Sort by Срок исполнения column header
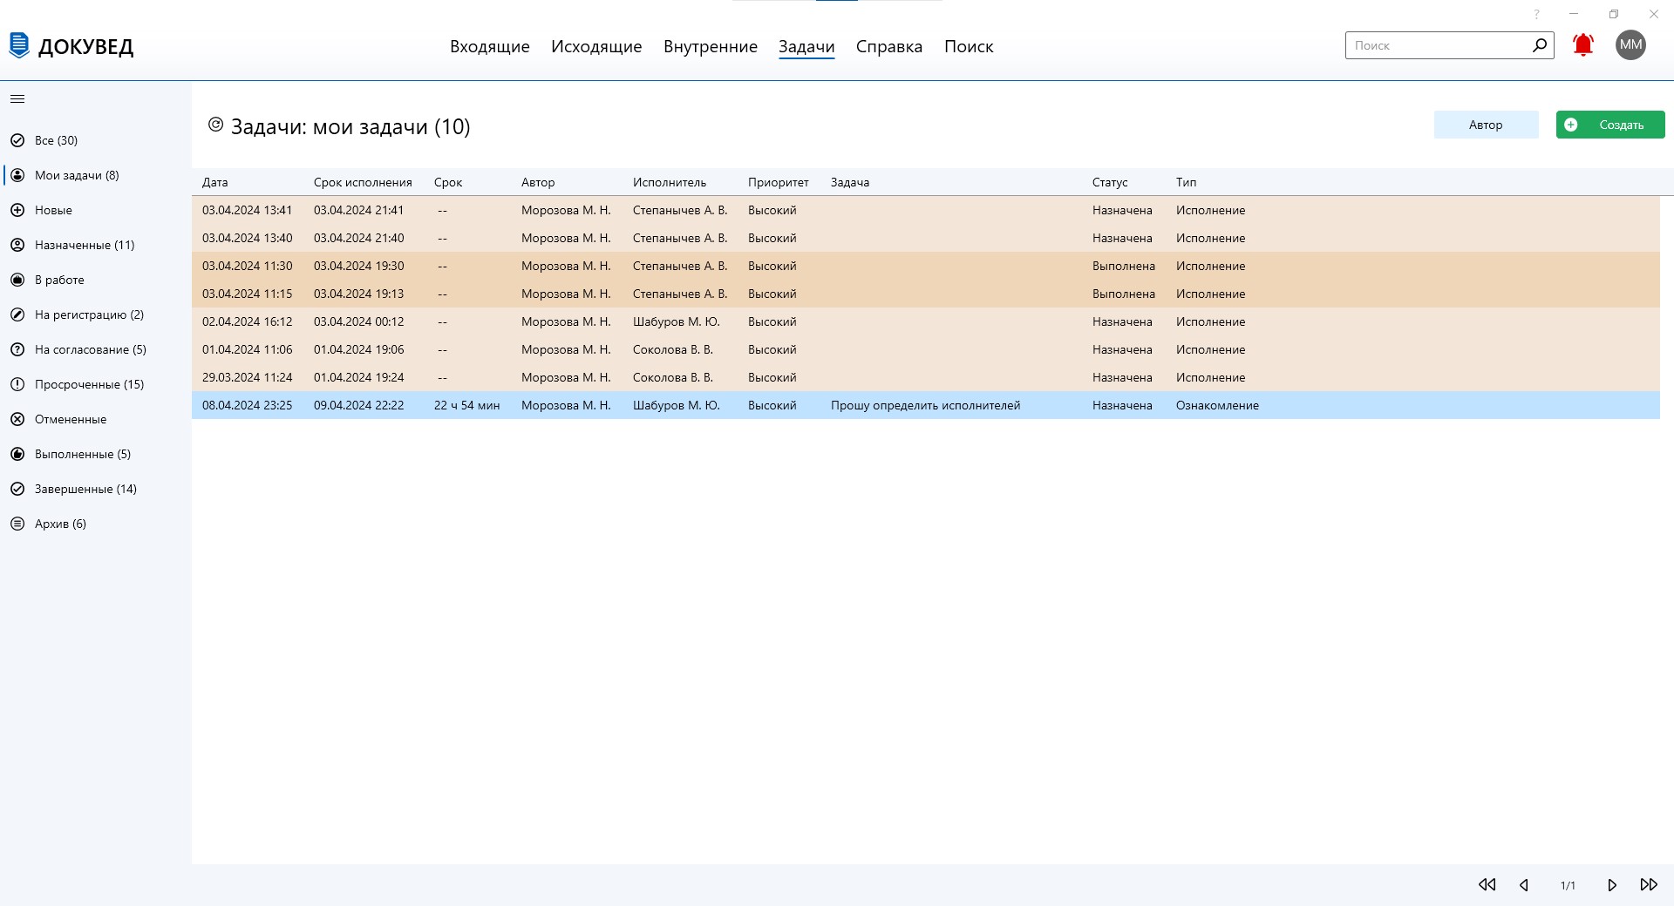Image resolution: width=1674 pixels, height=906 pixels. coord(363,182)
